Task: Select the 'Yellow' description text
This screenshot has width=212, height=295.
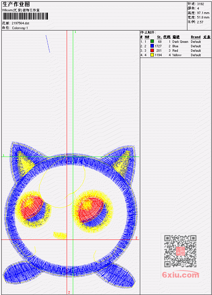Action: (177, 55)
